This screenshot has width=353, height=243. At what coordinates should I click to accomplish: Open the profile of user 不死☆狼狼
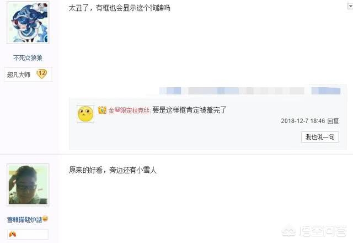tap(28, 58)
